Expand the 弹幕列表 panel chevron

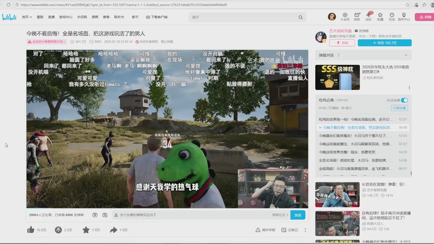[406, 55]
